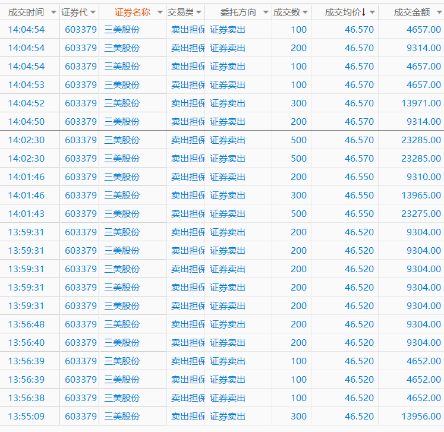This screenshot has height=432, width=444.
Task: Open the 成交时间 column filter dropdown arrow
Action: (x=53, y=12)
